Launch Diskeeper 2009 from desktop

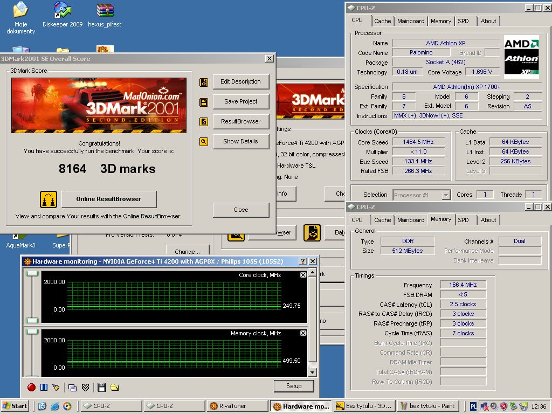(63, 15)
